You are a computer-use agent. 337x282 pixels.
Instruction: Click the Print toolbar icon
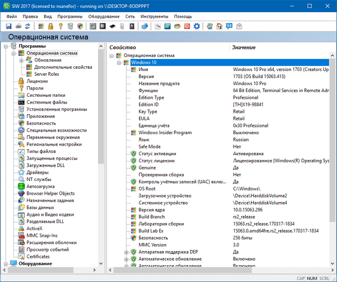tap(18, 26)
